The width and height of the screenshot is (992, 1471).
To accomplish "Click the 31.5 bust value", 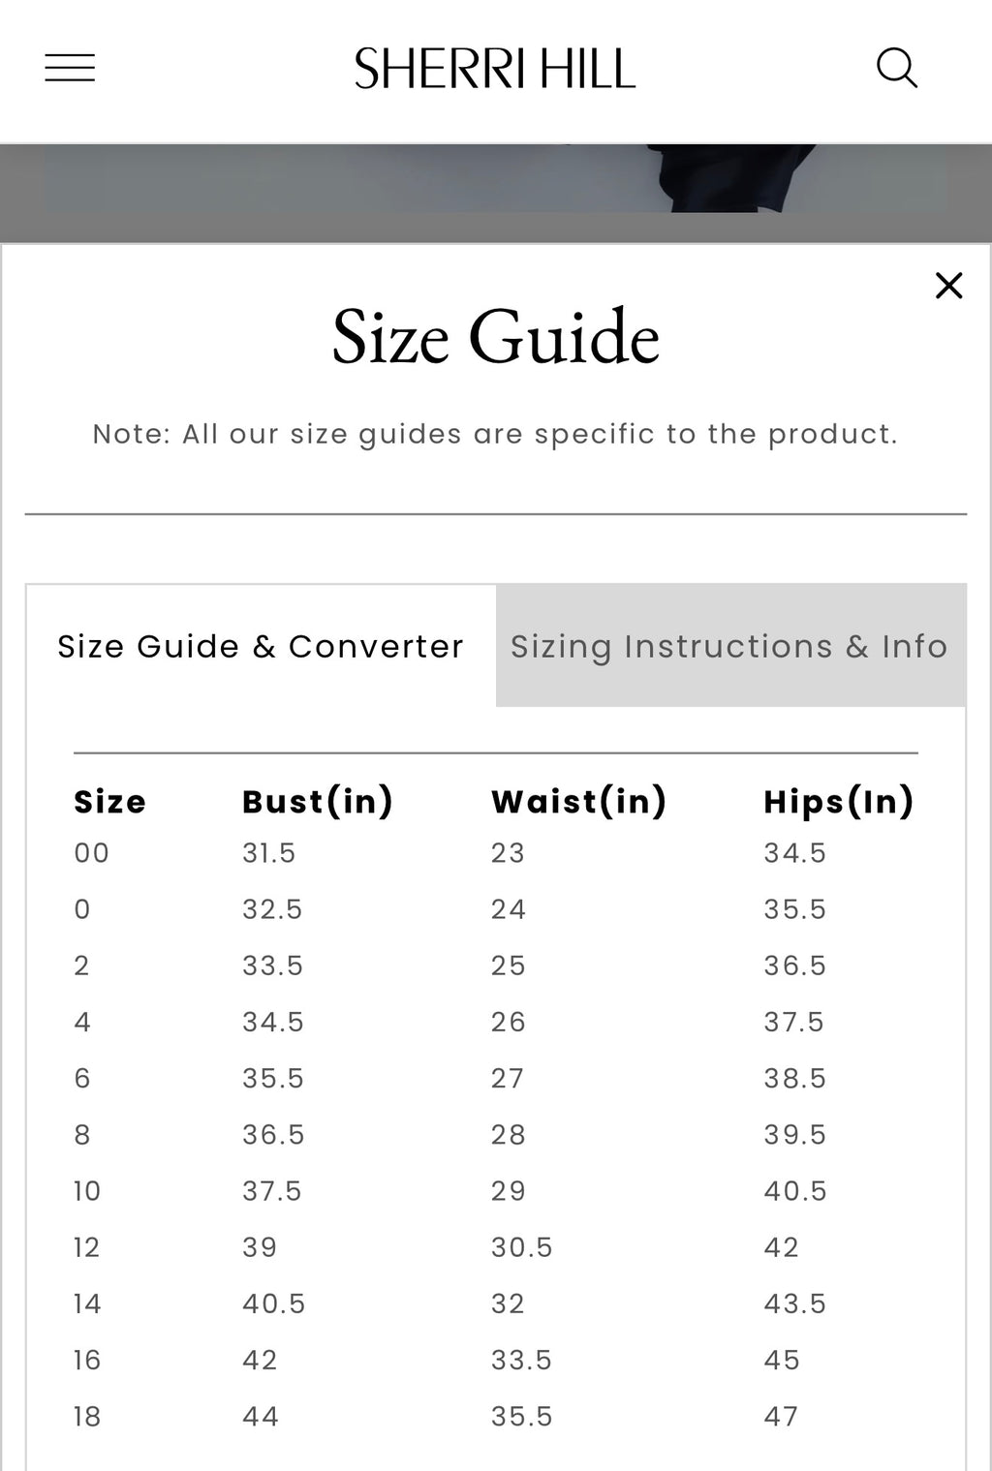I will pos(268,853).
